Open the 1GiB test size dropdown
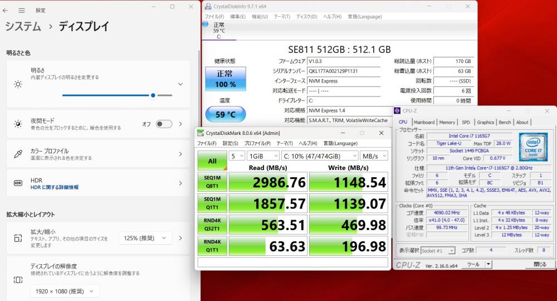 pyautogui.click(x=263, y=156)
